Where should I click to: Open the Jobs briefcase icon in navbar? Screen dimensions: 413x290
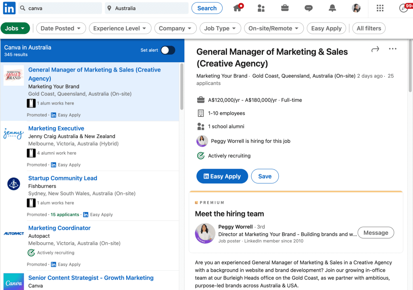(x=285, y=8)
